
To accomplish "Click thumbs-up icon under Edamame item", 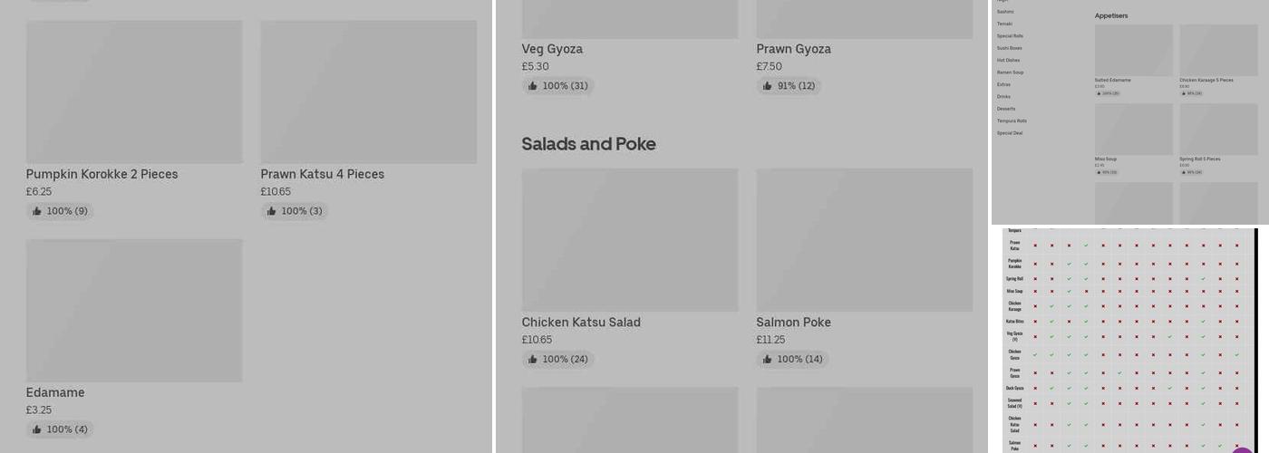I will (37, 429).
